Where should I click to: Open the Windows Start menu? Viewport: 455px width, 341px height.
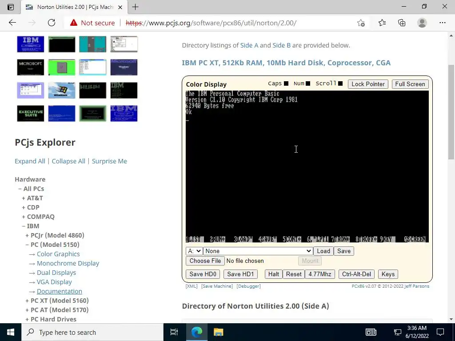11,332
